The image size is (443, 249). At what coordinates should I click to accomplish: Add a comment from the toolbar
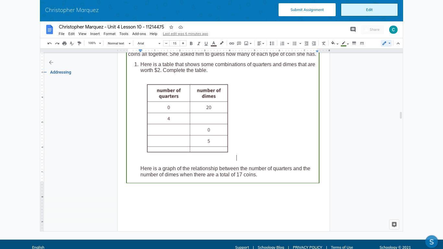pos(239,43)
